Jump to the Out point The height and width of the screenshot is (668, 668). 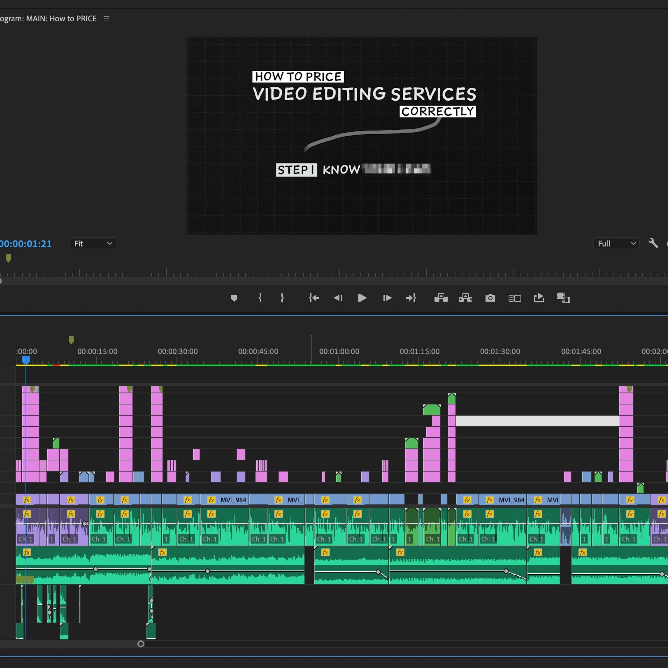(x=411, y=298)
